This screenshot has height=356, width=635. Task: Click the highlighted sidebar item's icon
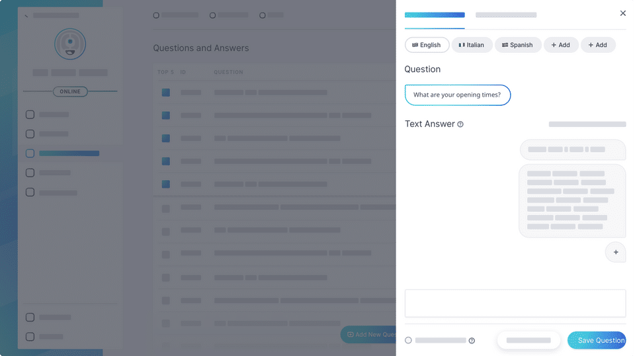click(x=30, y=154)
